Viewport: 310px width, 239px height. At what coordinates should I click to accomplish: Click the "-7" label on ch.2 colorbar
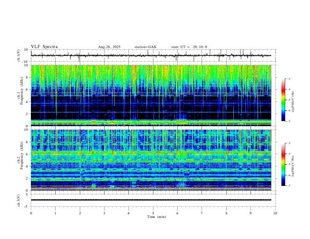(x=289, y=185)
